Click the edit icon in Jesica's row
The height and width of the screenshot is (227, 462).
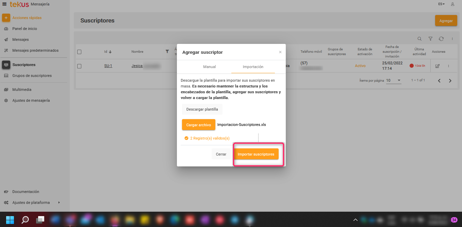438,66
